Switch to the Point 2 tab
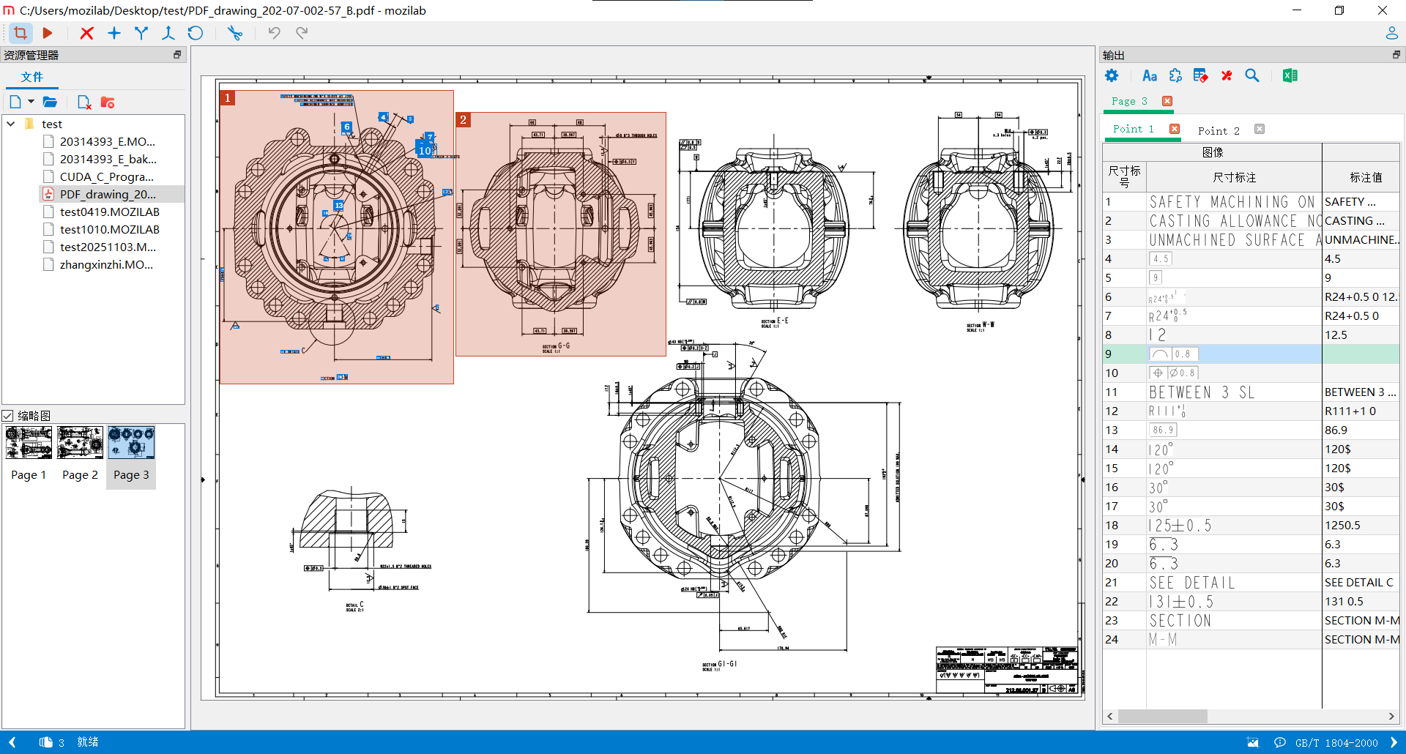The image size is (1406, 754). pos(1219,130)
